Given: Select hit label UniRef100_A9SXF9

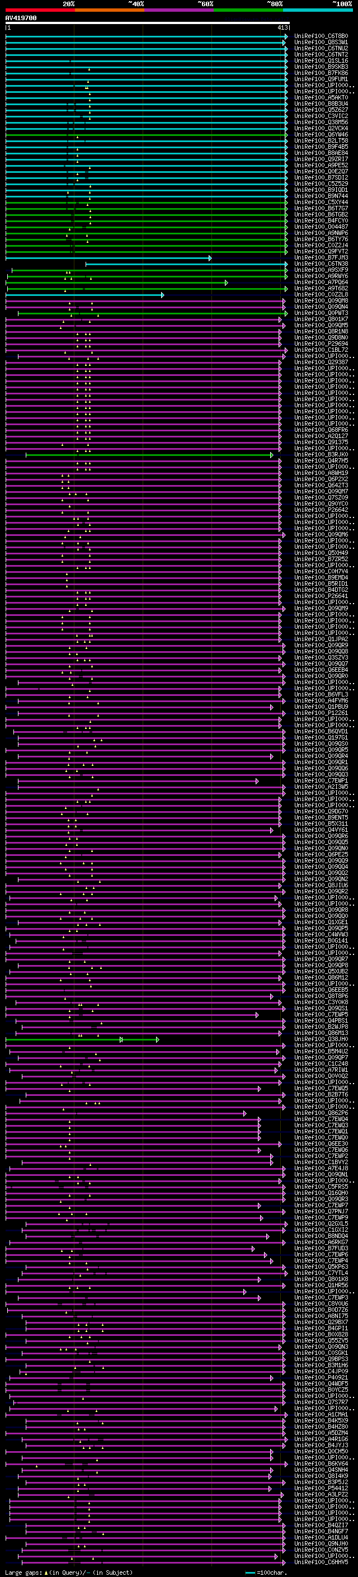Looking at the screenshot, I should click(x=321, y=270).
